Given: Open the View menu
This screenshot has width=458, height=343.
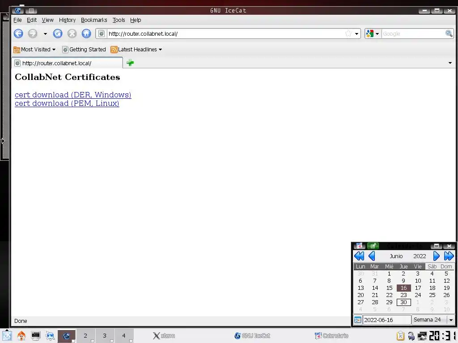Looking at the screenshot, I should 47,20.
